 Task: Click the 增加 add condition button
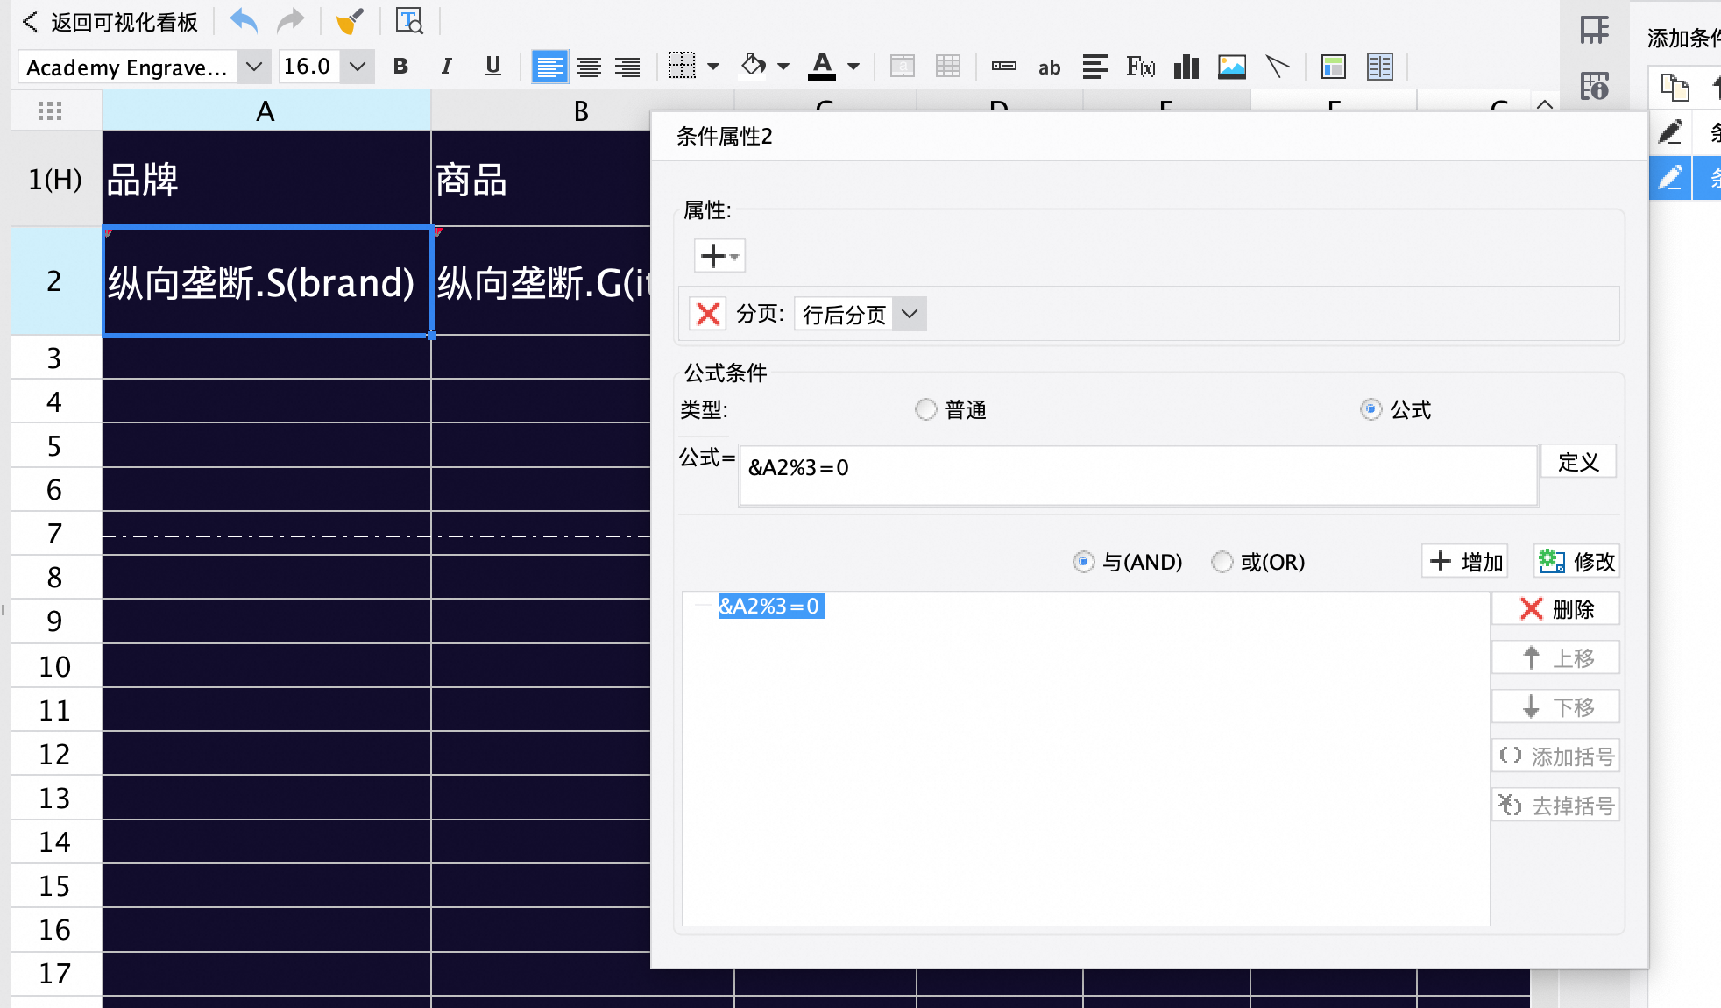[x=1465, y=561]
